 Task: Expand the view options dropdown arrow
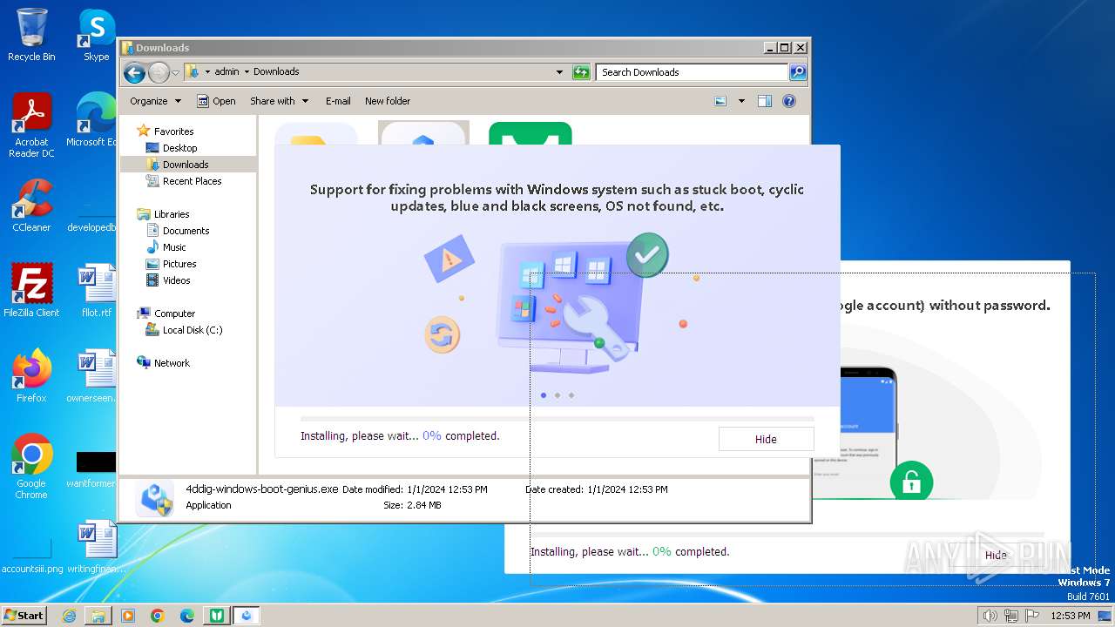click(x=741, y=101)
